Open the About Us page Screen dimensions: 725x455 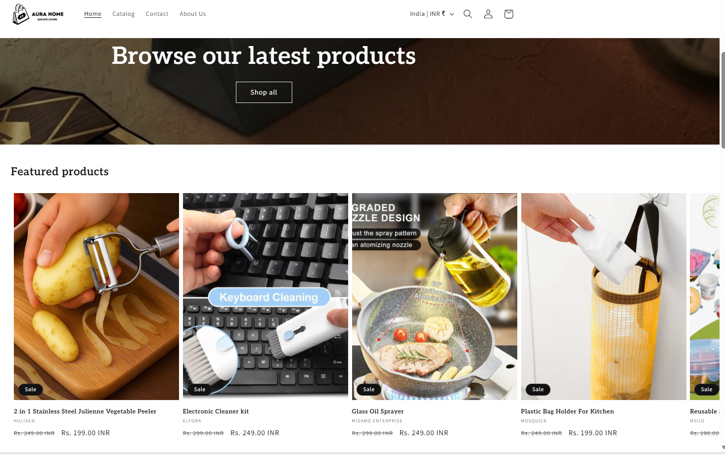[x=192, y=14]
